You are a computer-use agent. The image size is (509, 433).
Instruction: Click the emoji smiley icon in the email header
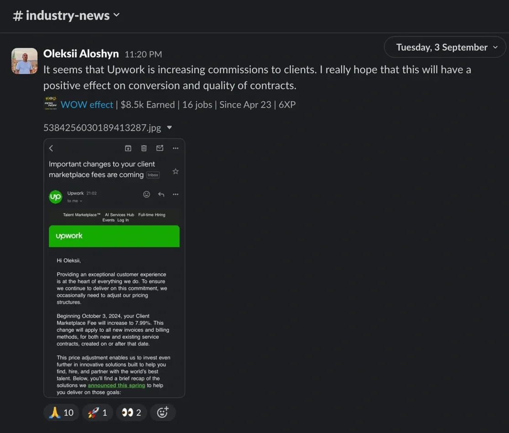pos(147,195)
